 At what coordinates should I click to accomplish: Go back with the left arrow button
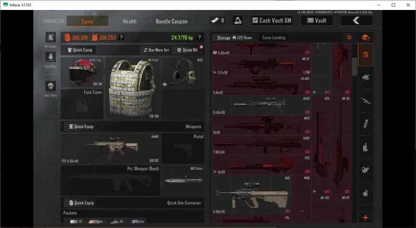tap(357, 20)
